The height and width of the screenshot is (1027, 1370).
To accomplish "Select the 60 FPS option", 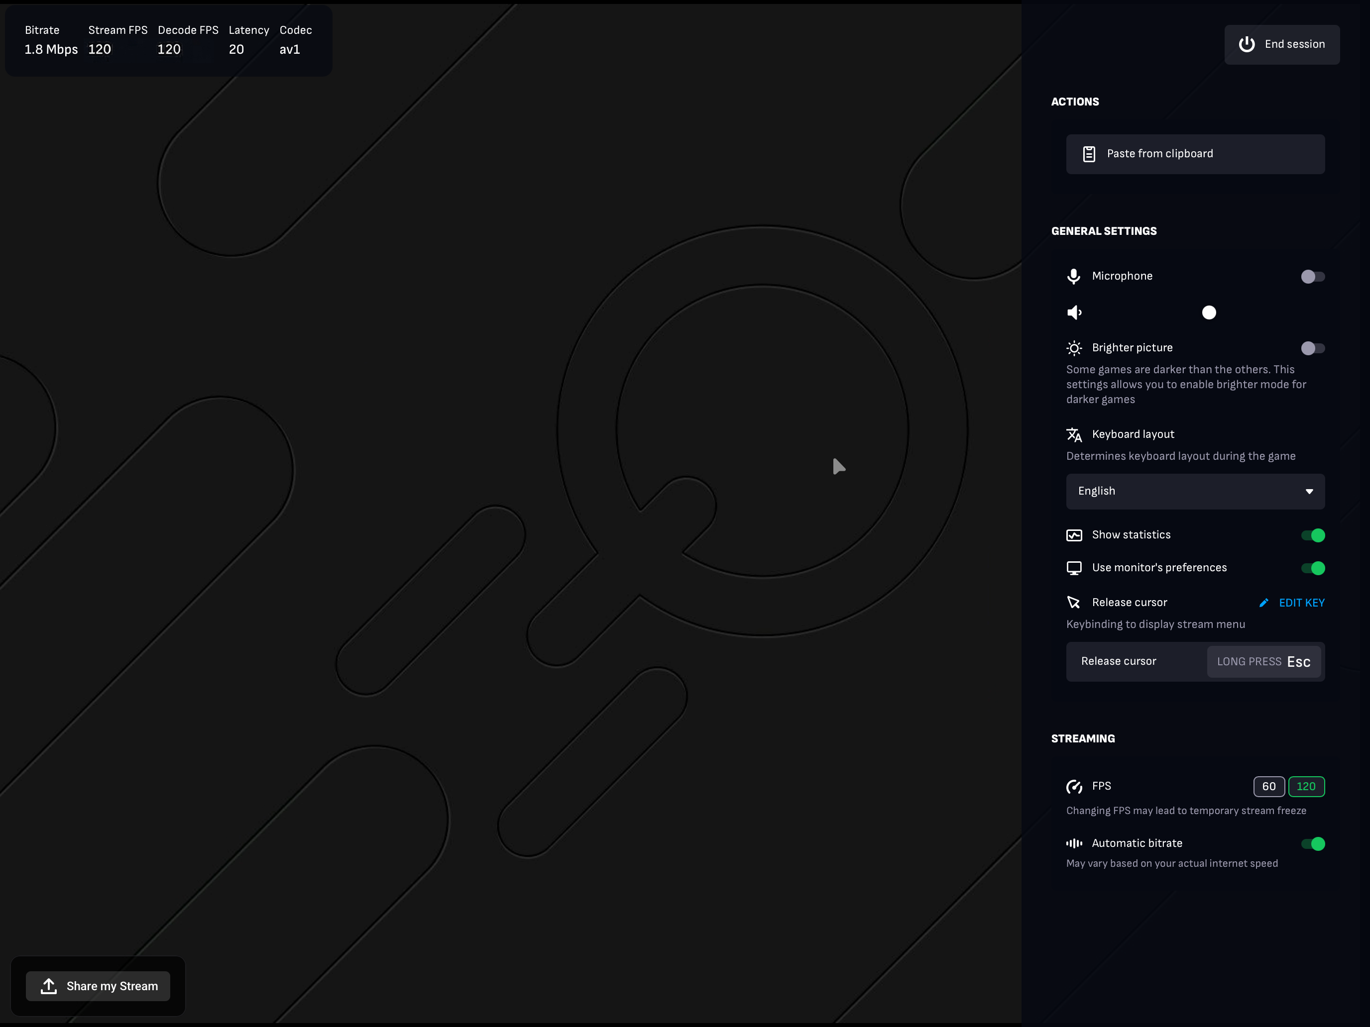I will point(1268,787).
